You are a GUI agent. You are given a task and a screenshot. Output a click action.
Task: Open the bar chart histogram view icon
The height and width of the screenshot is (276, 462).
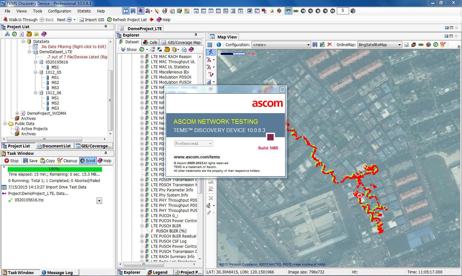(x=226, y=11)
